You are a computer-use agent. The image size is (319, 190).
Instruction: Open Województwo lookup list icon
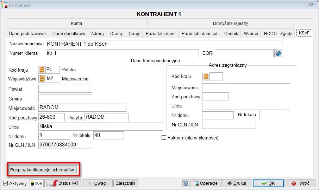(x=42, y=79)
